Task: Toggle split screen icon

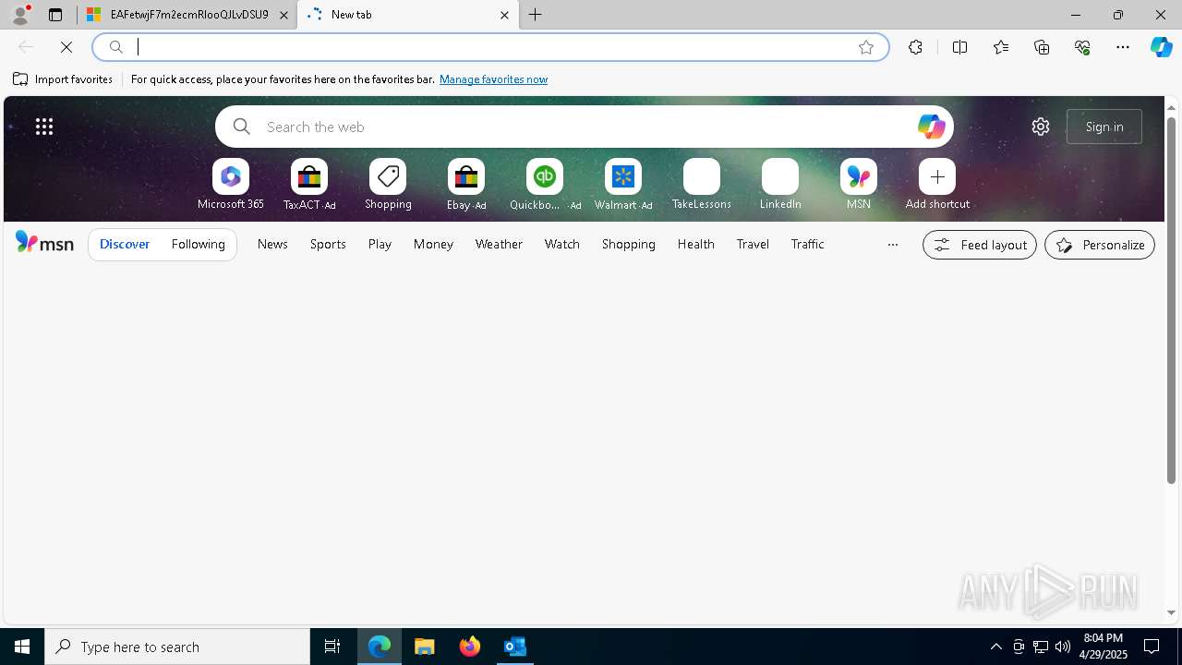Action: 959,47
